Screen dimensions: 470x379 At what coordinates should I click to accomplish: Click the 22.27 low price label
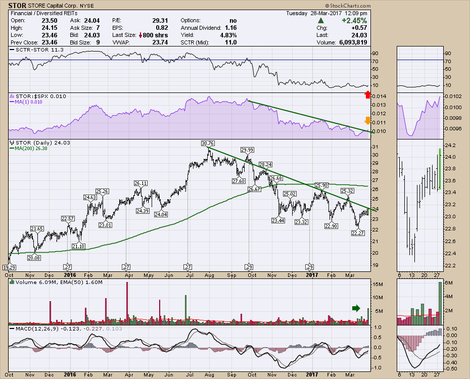(x=358, y=233)
